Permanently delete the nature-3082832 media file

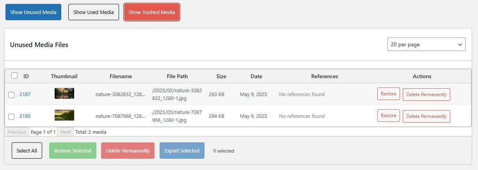(426, 95)
